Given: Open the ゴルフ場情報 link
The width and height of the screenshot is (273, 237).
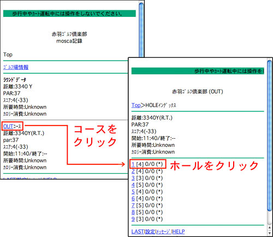Looking at the screenshot, I should point(16,67).
